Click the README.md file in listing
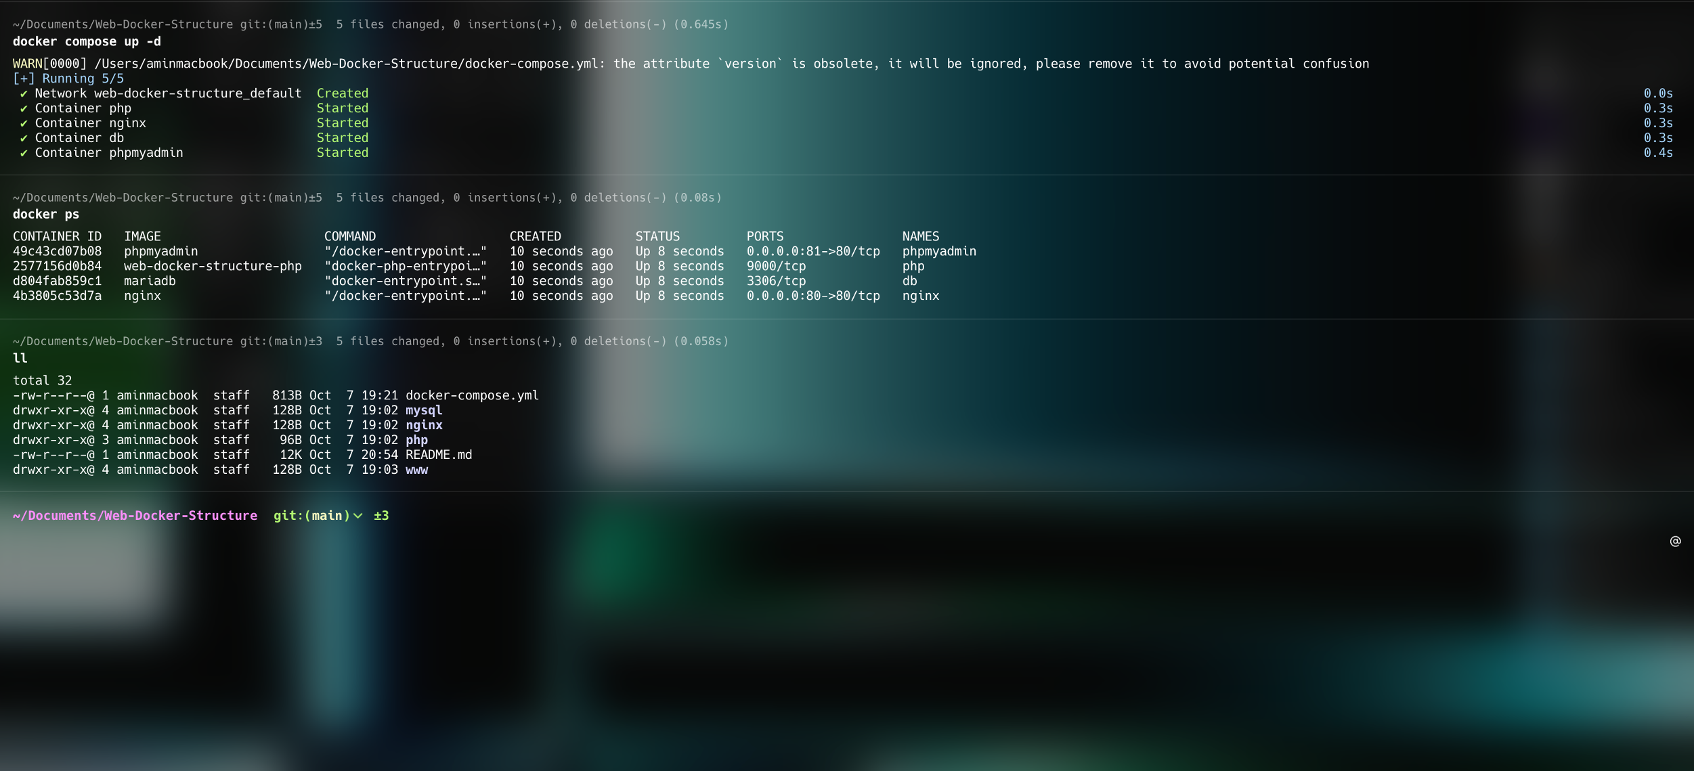The height and width of the screenshot is (771, 1694). point(439,455)
